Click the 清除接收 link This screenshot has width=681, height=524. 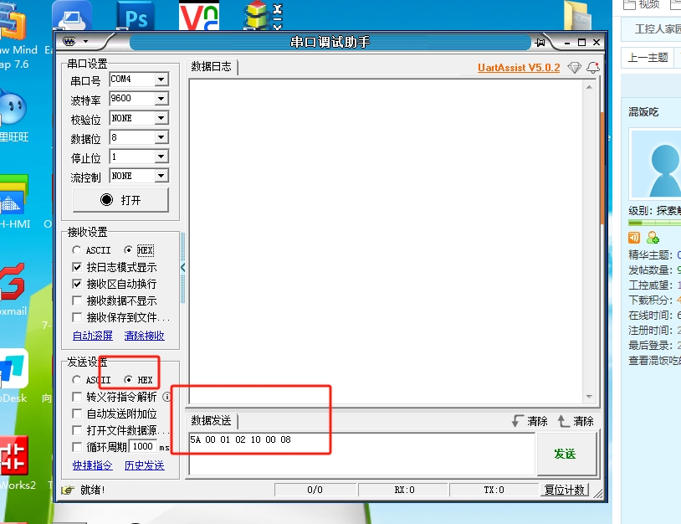pos(144,336)
